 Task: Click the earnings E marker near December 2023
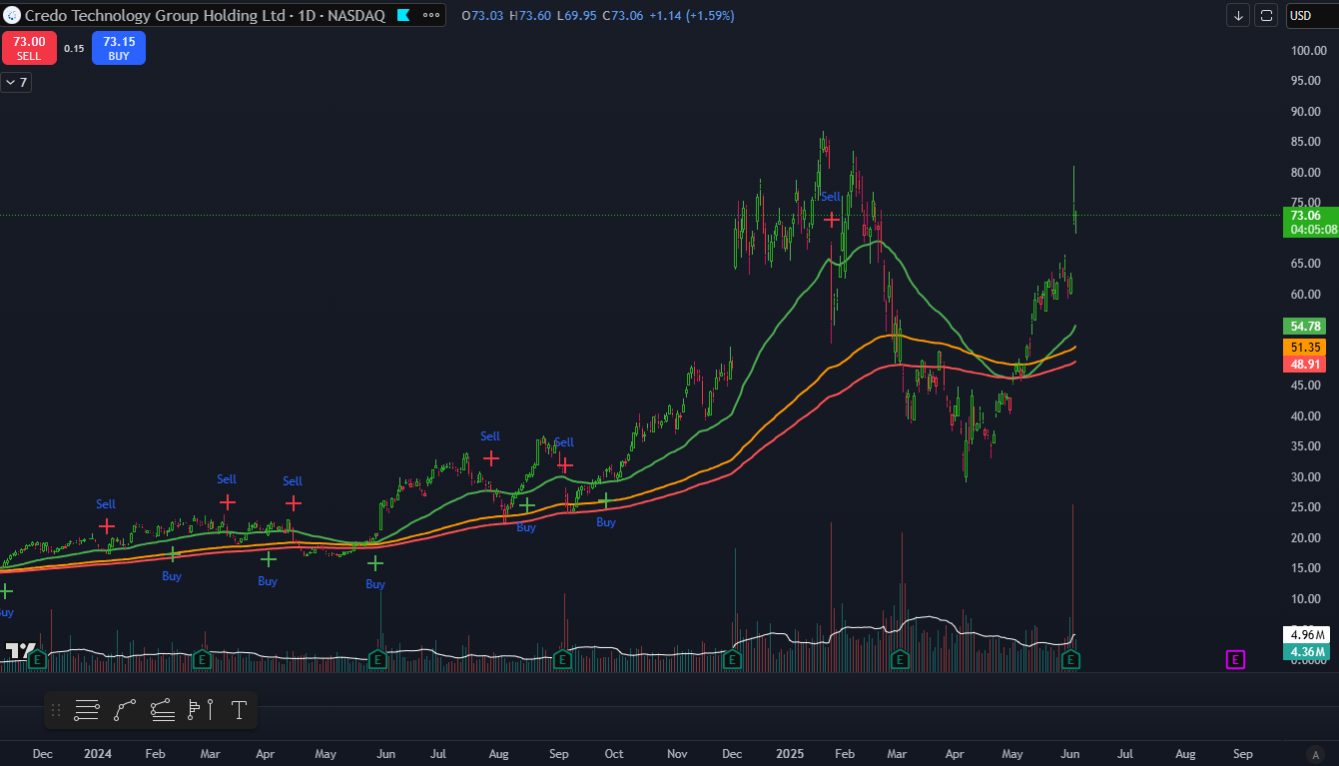click(36, 659)
